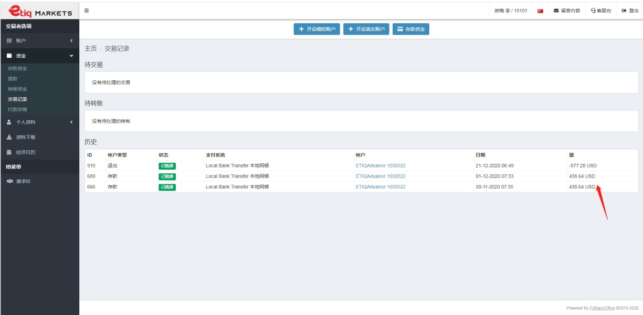The height and width of the screenshot is (315, 643).
Task: Click the logout icon at top right
Action: click(x=624, y=10)
